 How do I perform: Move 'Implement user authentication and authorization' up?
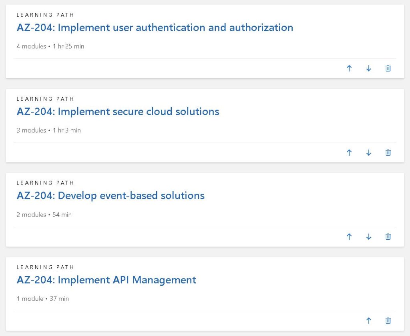(349, 68)
